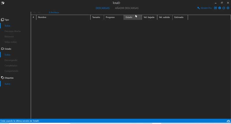
Task: Filter by Compartiendo status
Action: tap(12, 71)
